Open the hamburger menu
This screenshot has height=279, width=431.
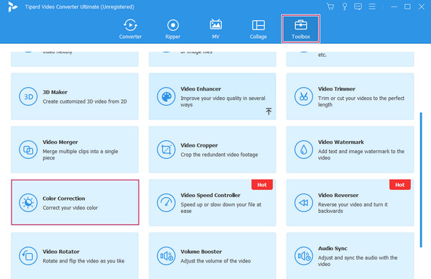[x=372, y=6]
